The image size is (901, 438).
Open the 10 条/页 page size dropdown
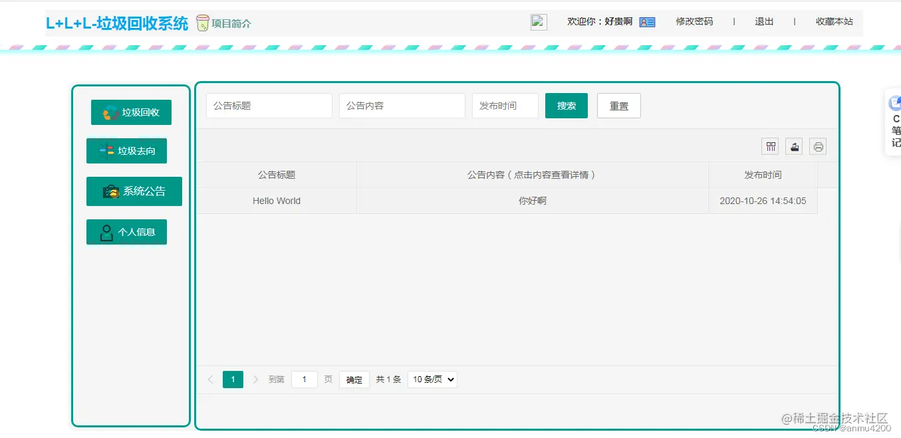pyautogui.click(x=432, y=380)
